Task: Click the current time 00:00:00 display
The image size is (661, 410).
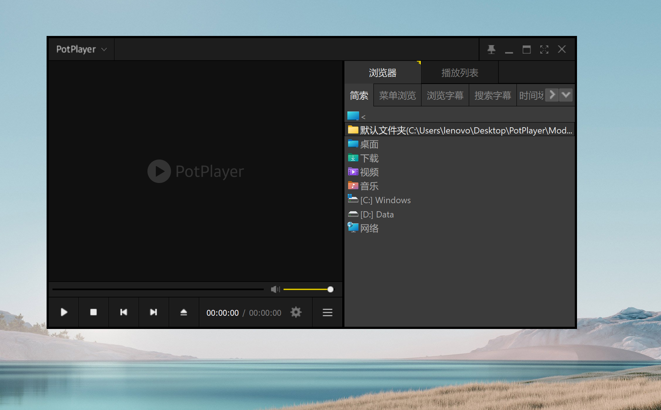Action: pyautogui.click(x=223, y=313)
